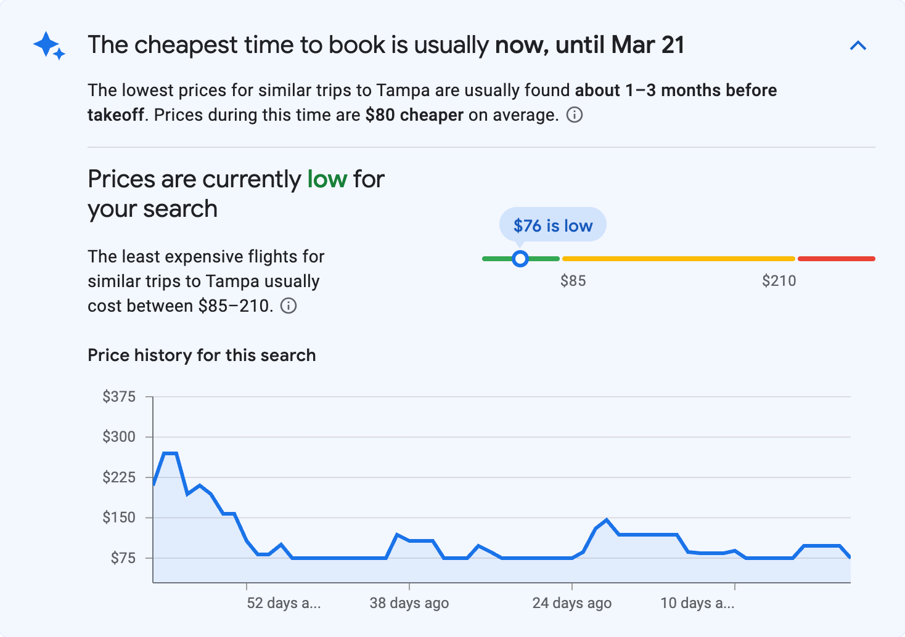Viewport: 905px width, 637px height.
Task: Select the blue price marker dot on the price bar
Action: [520, 259]
